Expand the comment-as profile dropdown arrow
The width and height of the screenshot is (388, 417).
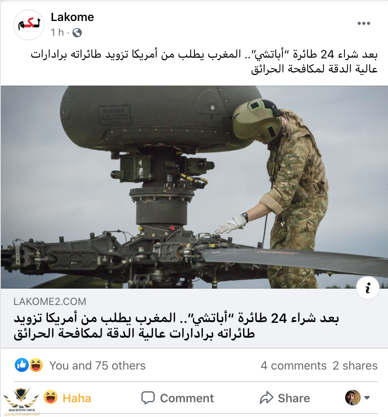pyautogui.click(x=367, y=398)
